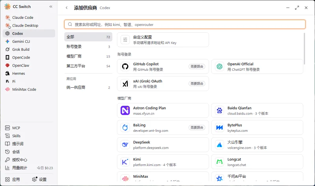Click the provider list scrollbar
This screenshot has height=186, width=315.
coord(304,49)
